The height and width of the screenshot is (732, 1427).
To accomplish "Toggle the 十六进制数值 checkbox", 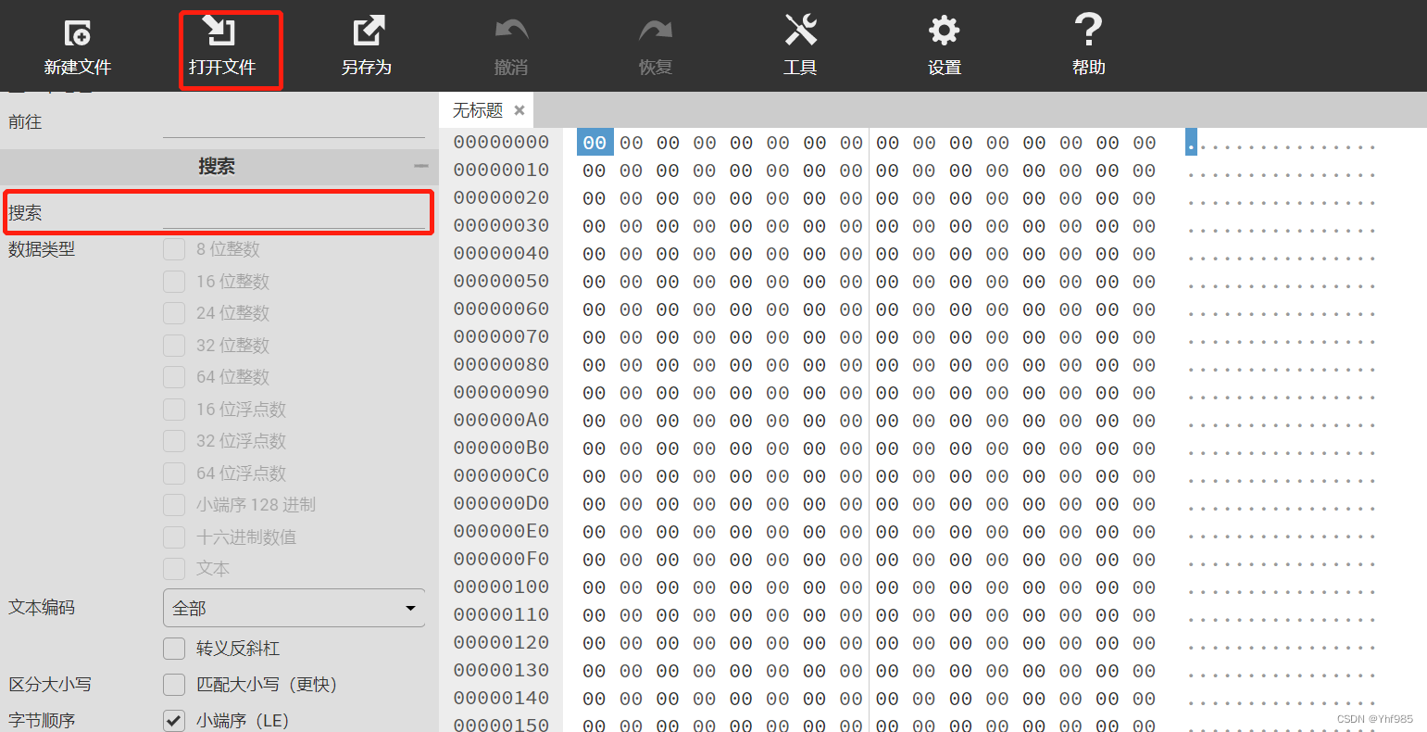I will point(174,537).
